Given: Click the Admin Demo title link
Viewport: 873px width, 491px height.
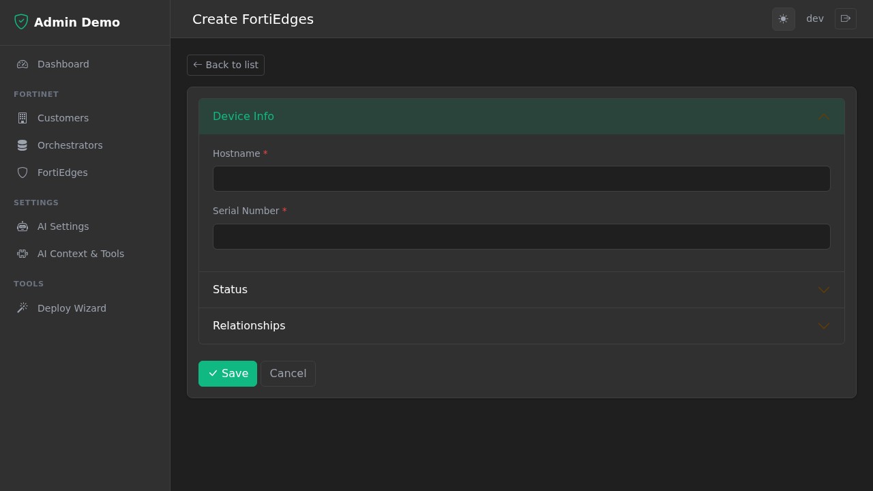Looking at the screenshot, I should (x=77, y=23).
